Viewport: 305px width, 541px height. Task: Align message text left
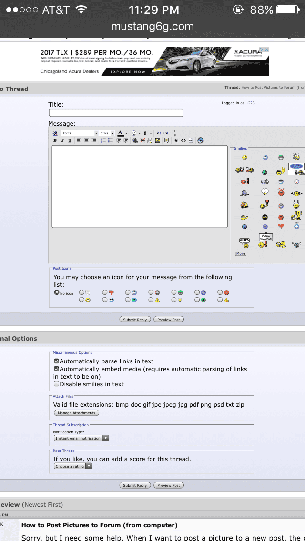(x=79, y=140)
